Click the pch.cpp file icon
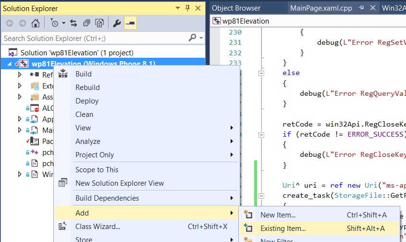The height and width of the screenshot is (242, 406). (35, 152)
